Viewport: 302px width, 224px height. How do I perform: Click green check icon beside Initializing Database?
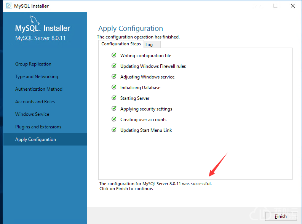[x=114, y=87]
